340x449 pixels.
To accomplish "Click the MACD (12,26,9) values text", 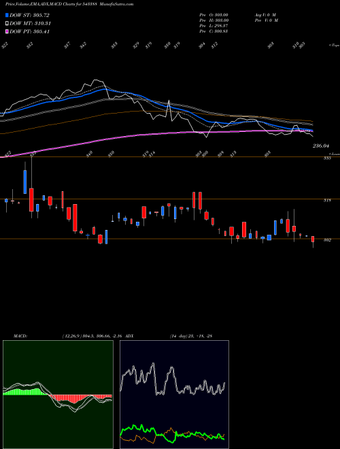I will pos(92,336).
